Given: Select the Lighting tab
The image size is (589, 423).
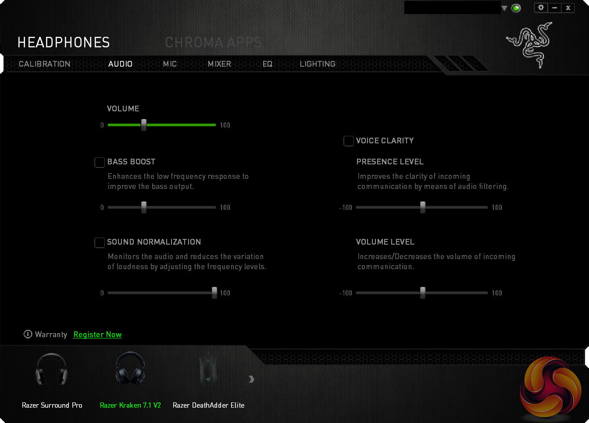Looking at the screenshot, I should click(x=318, y=64).
